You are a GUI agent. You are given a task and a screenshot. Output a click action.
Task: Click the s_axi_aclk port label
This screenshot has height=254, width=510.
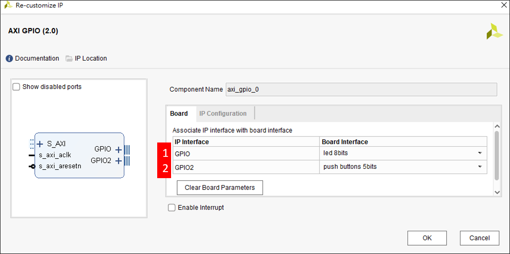pyautogui.click(x=55, y=155)
